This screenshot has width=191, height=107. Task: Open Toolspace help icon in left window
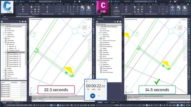coord(25,22)
